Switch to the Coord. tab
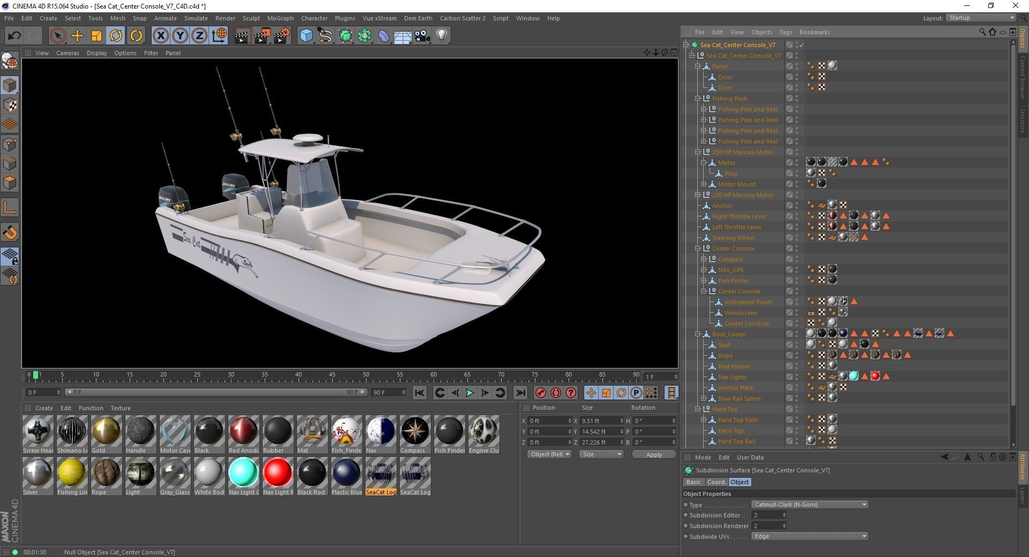Viewport: 1029px width, 557px height. coord(716,482)
